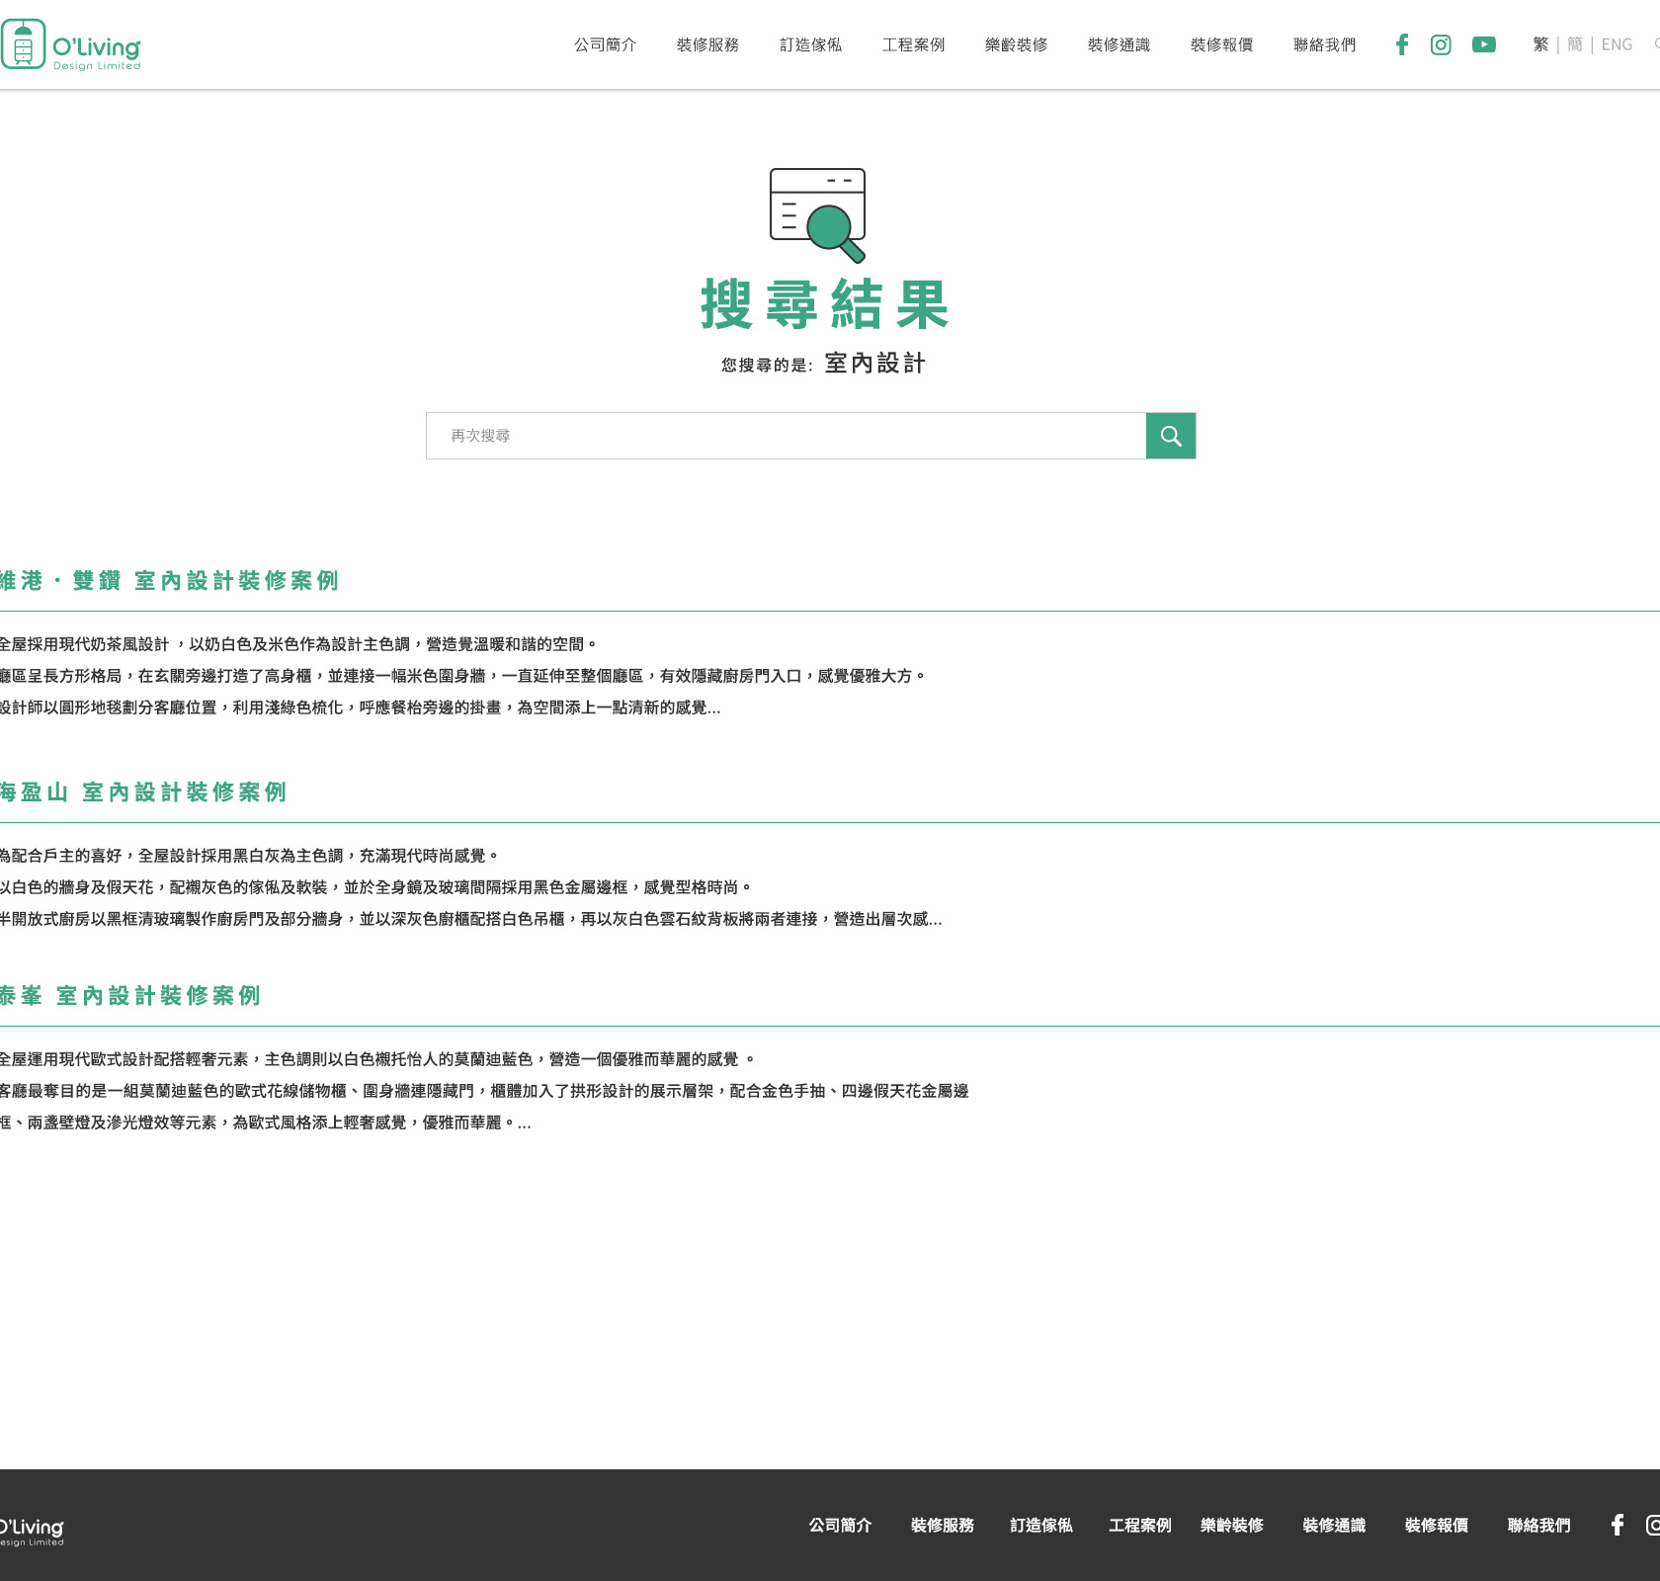Switch language to 簡 simplified Chinese

[x=1575, y=44]
